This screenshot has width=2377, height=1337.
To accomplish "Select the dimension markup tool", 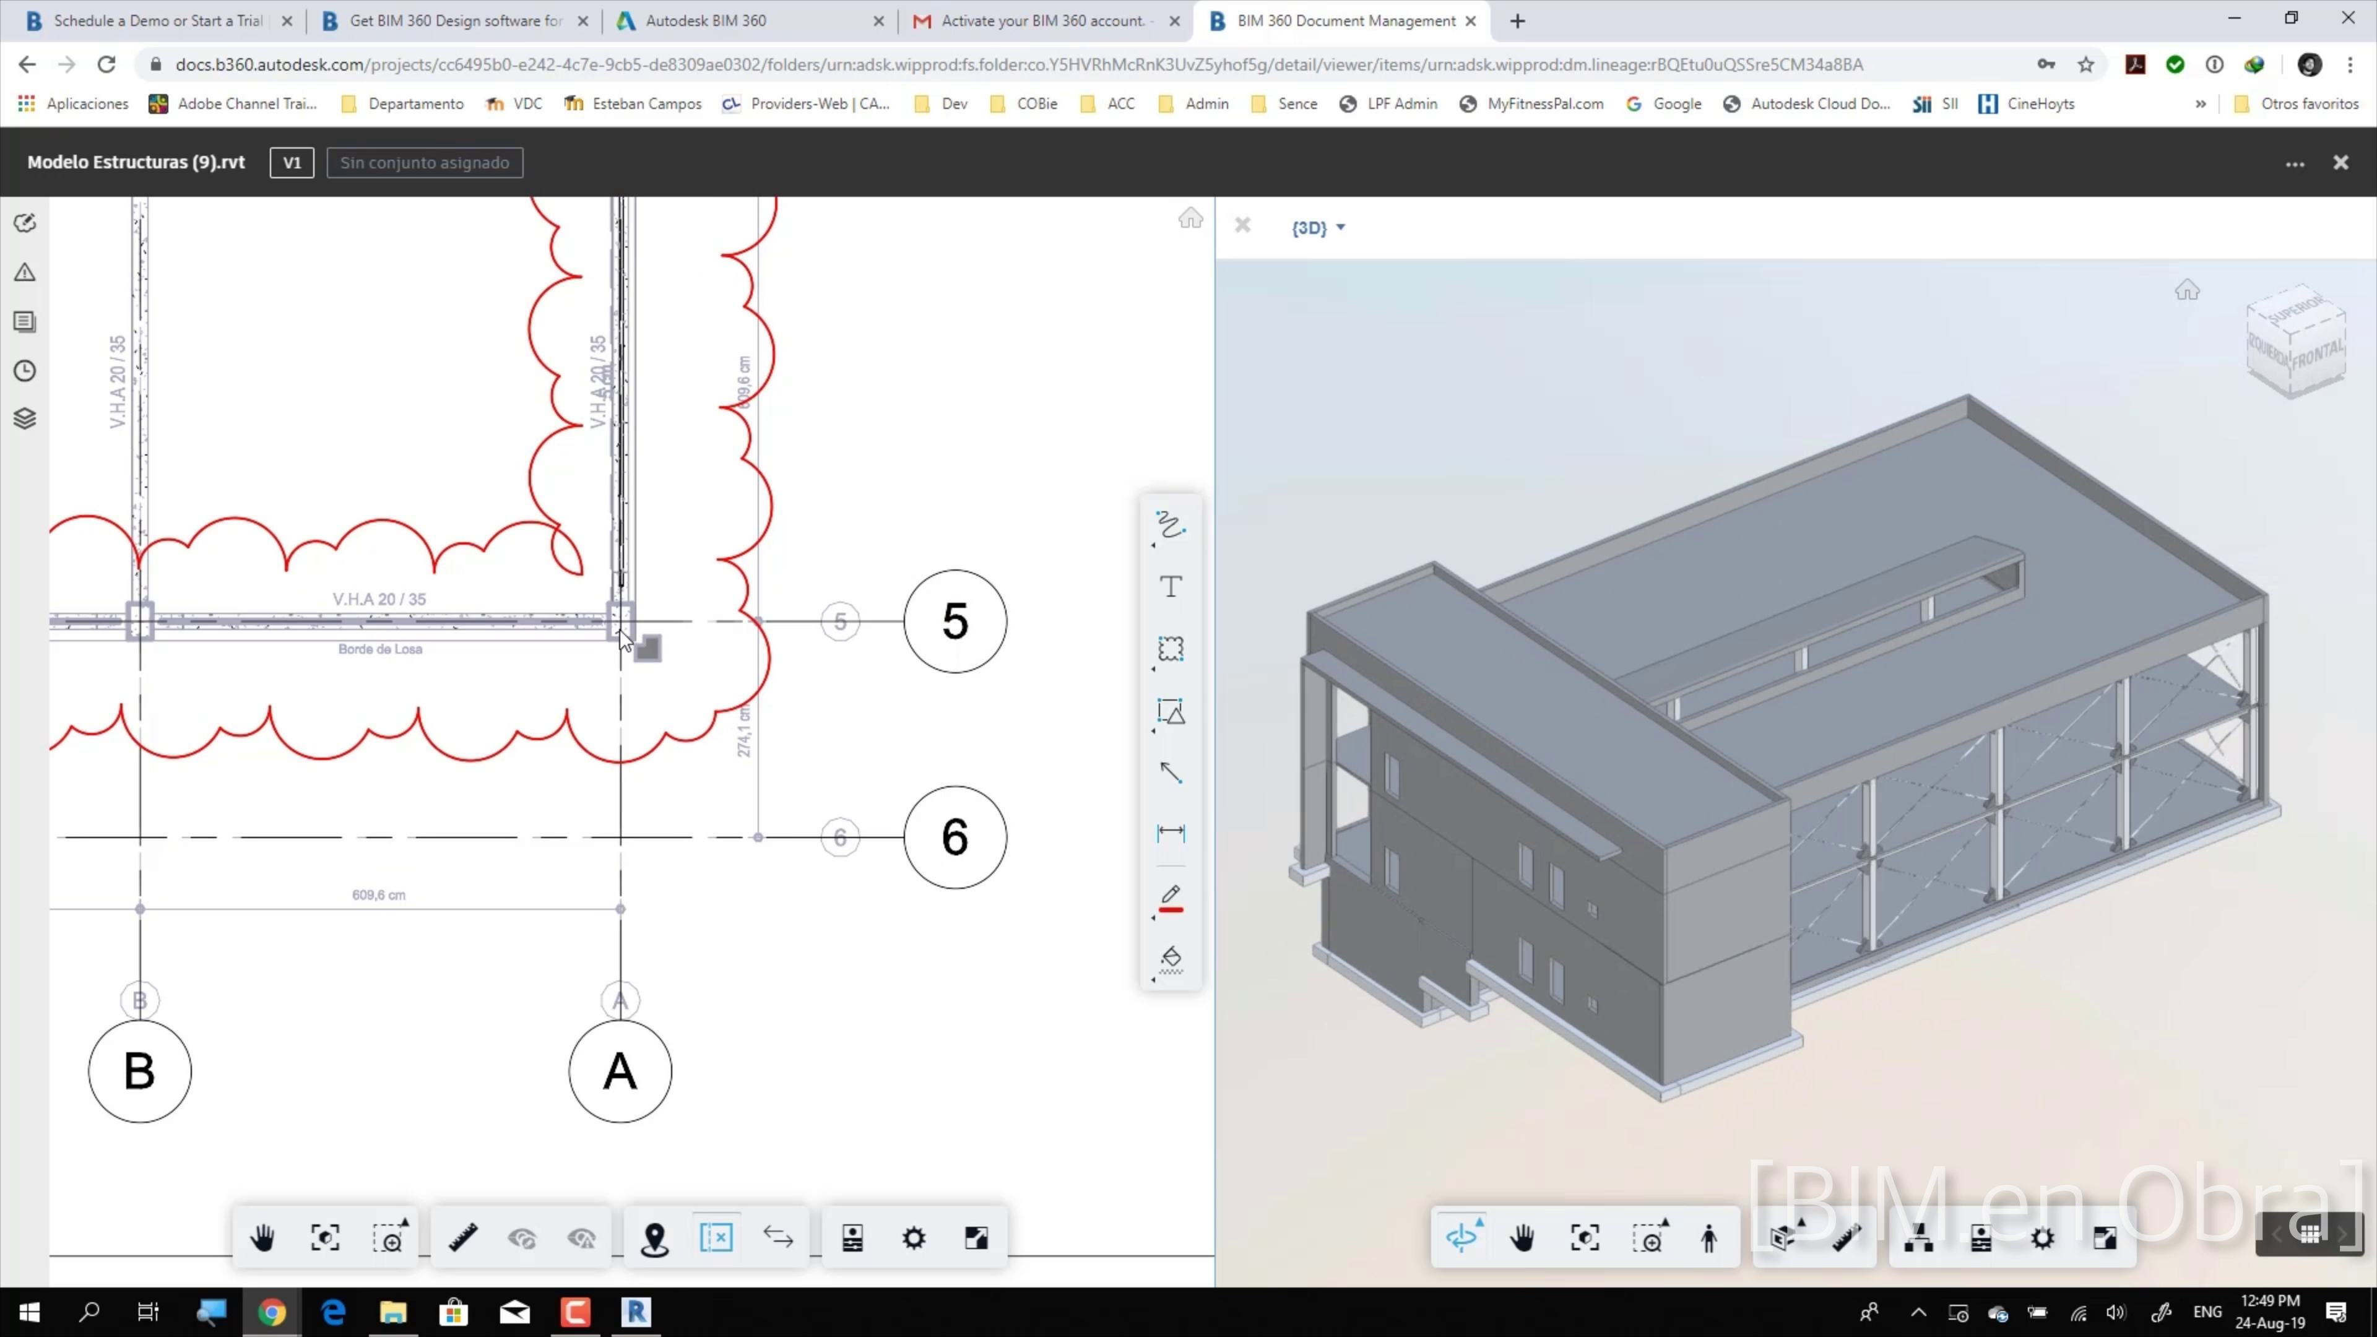I will (x=1170, y=833).
